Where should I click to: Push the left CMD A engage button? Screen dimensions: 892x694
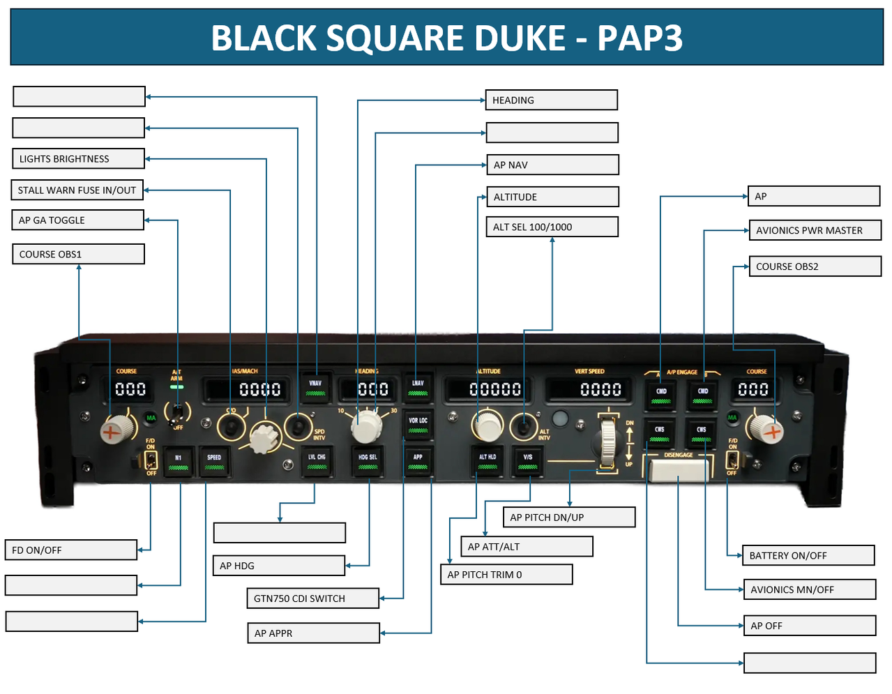660,395
